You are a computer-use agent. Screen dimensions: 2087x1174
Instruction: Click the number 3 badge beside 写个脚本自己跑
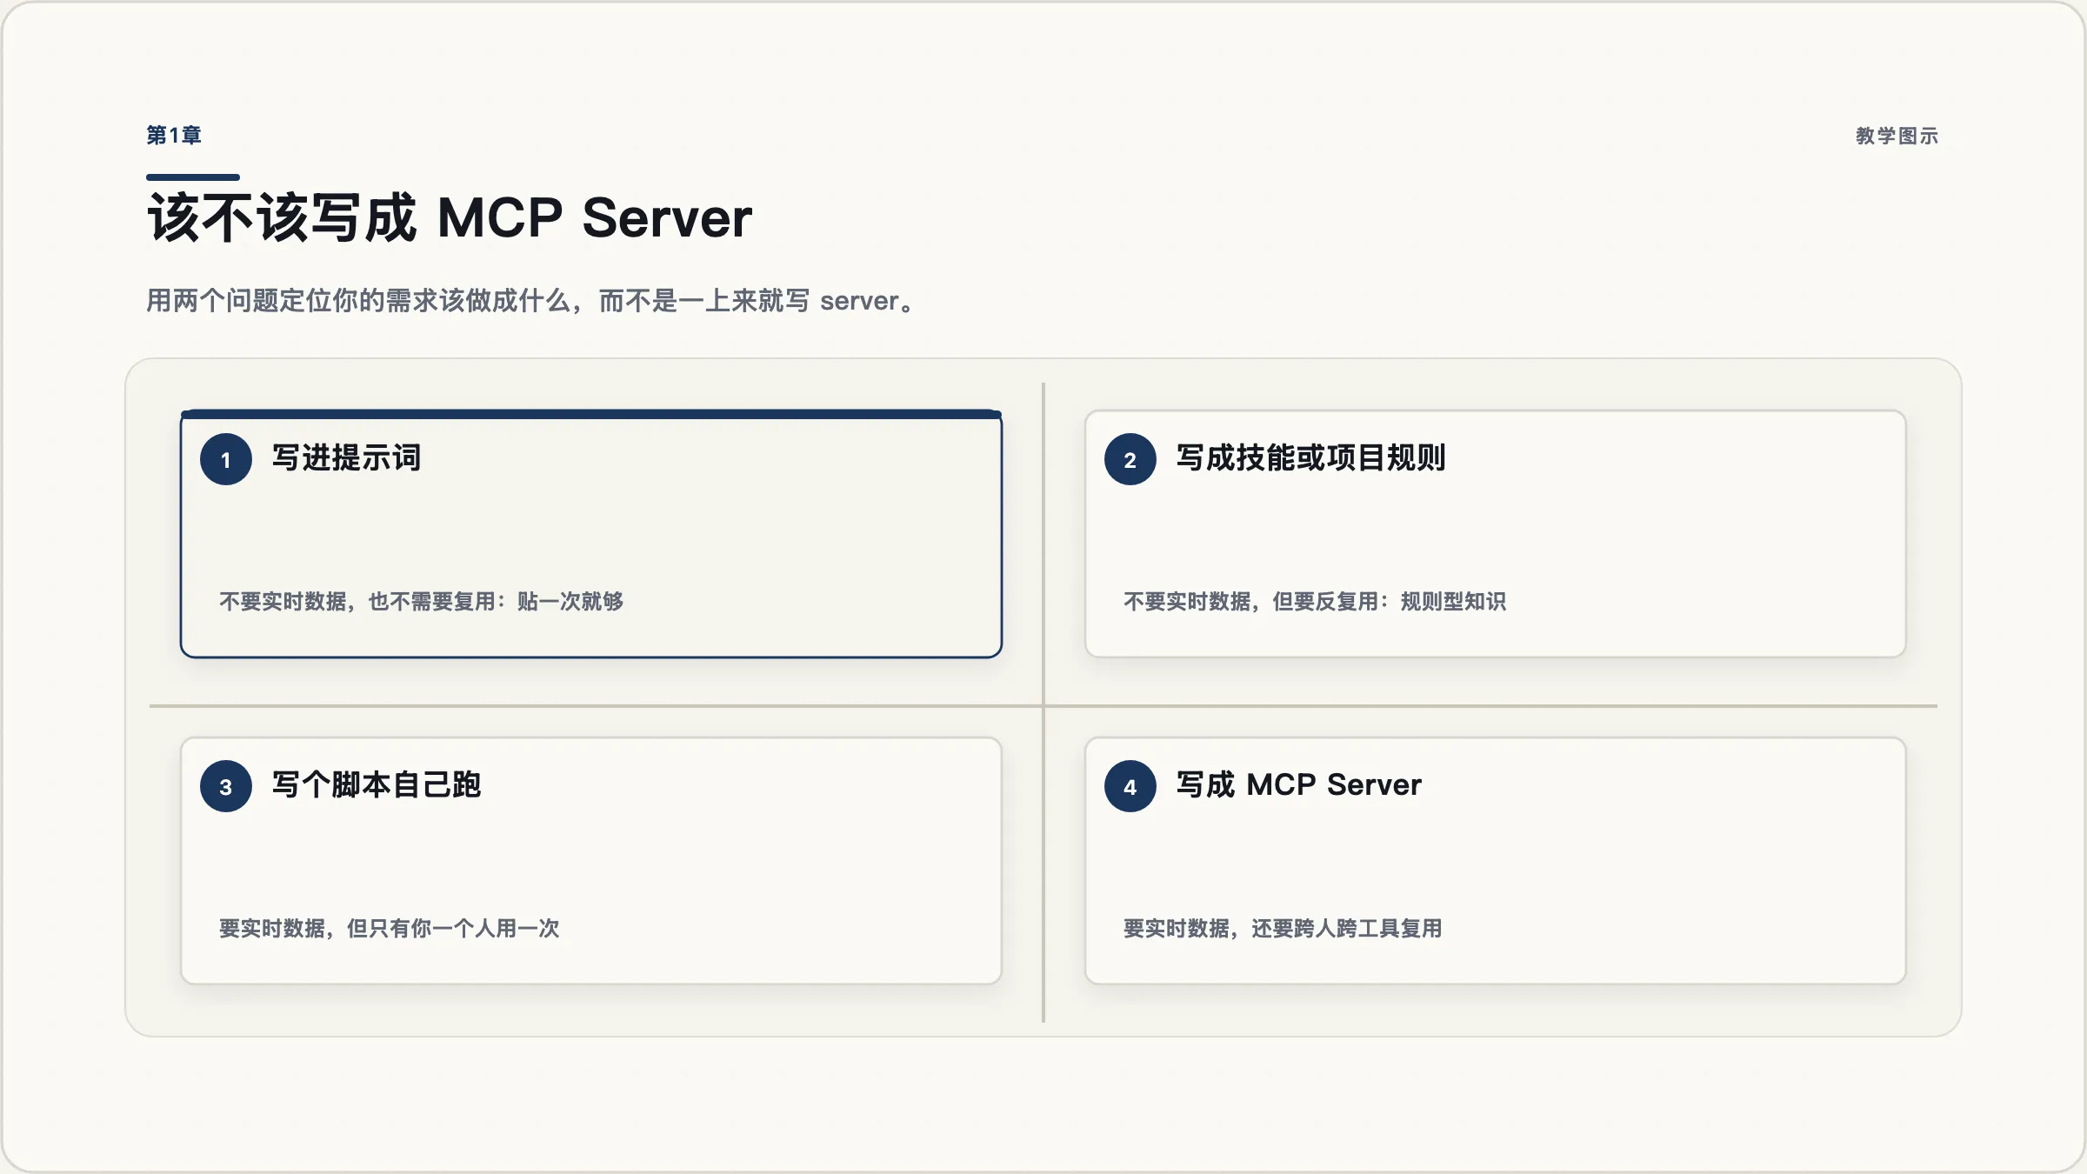pos(226,786)
